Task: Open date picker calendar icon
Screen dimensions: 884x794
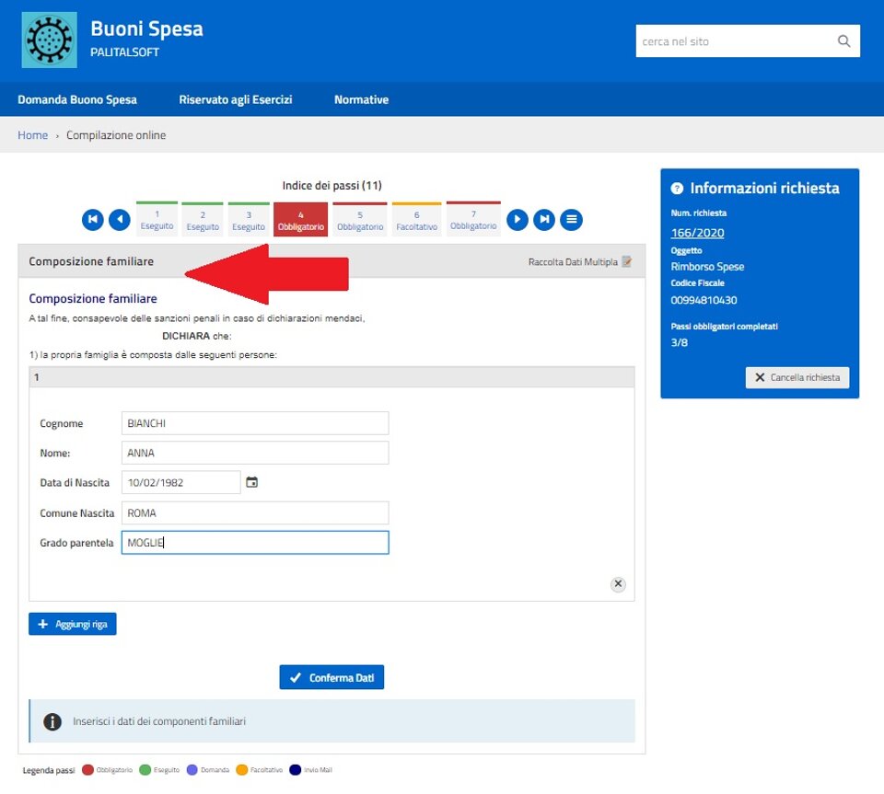Action: 252,482
